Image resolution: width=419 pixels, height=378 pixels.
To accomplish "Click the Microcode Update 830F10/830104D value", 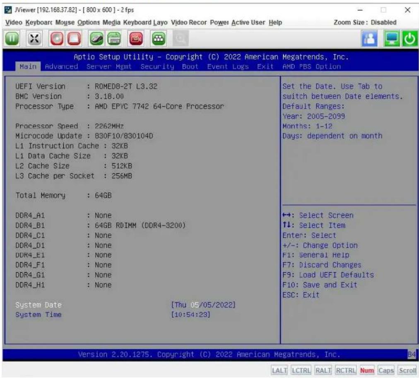I will [124, 136].
